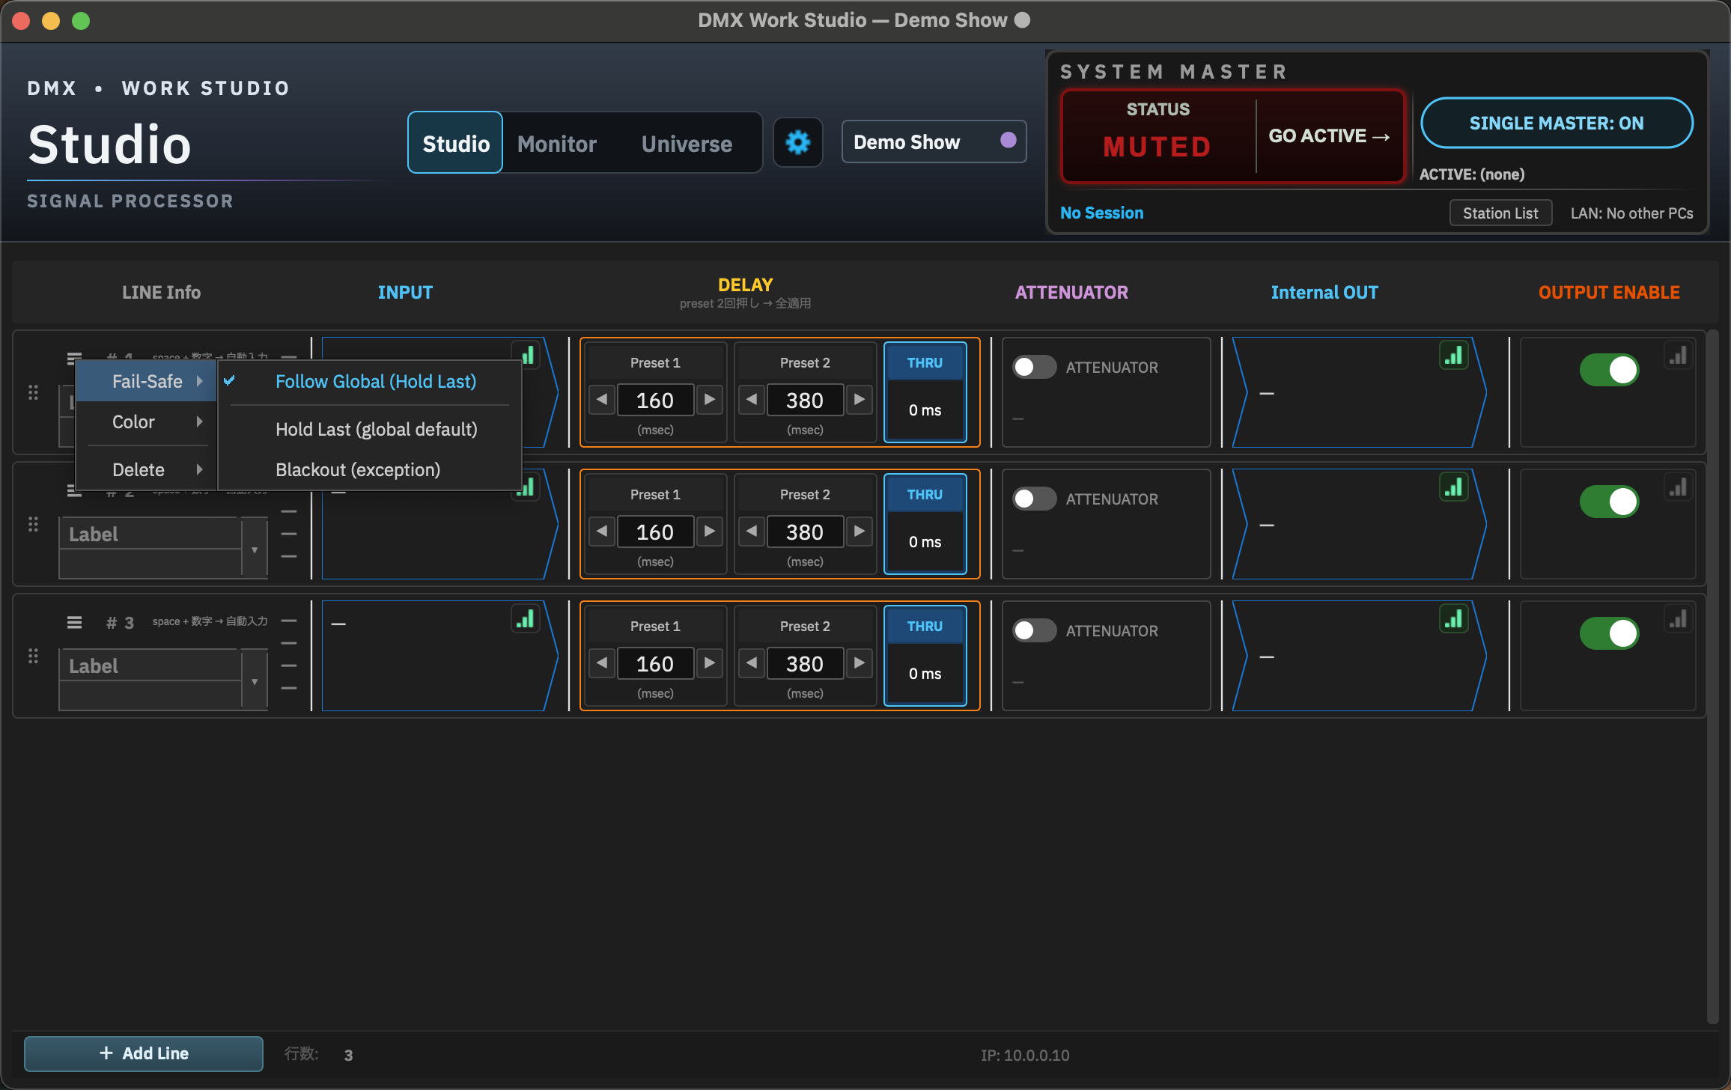Click signal icon in line 1 Internal OUT
The width and height of the screenshot is (1731, 1090).
tap(1453, 356)
